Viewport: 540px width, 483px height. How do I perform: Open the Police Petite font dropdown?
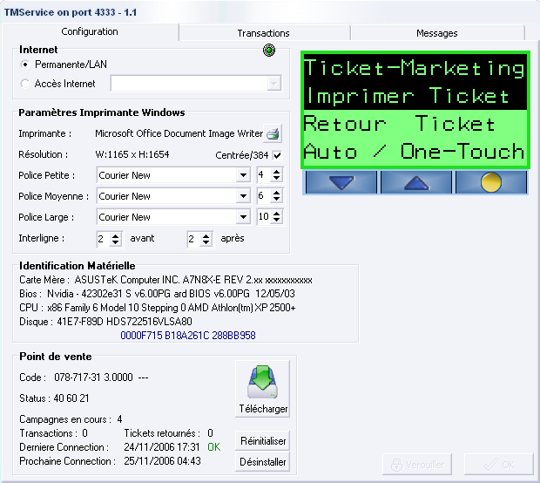pyautogui.click(x=243, y=175)
